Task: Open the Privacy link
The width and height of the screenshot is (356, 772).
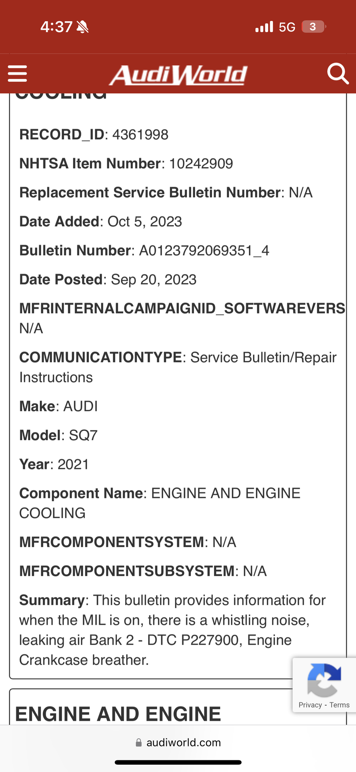Action: click(x=310, y=705)
